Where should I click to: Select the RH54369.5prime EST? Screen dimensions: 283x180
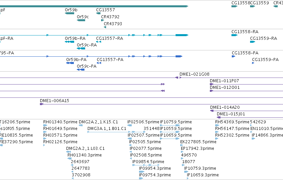217,125
